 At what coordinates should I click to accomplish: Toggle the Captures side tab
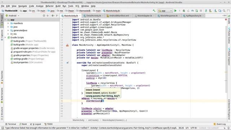(2, 35)
